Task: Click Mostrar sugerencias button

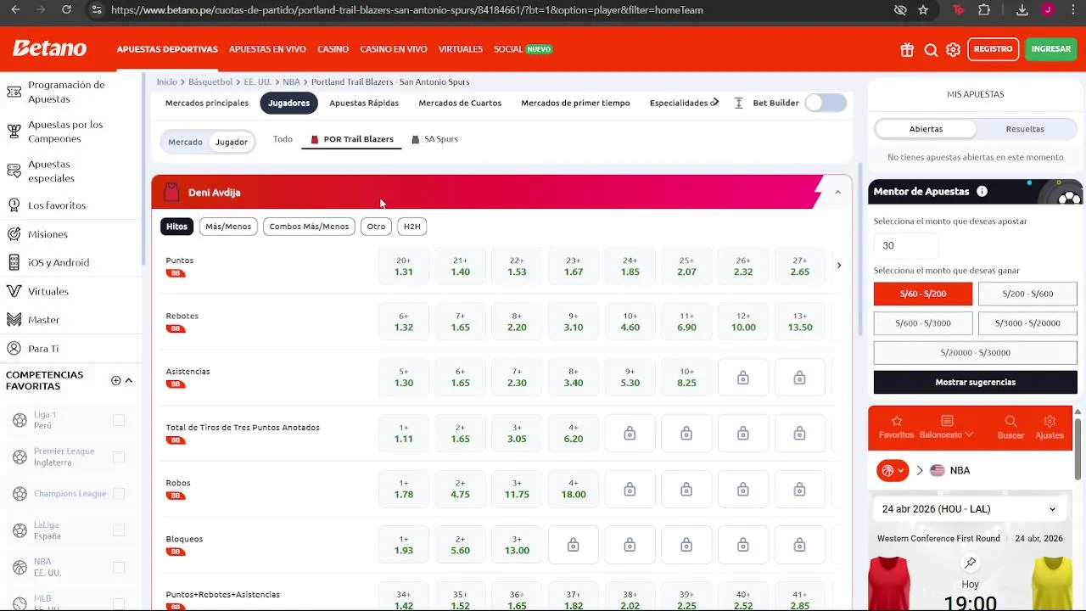Action: [x=975, y=382]
